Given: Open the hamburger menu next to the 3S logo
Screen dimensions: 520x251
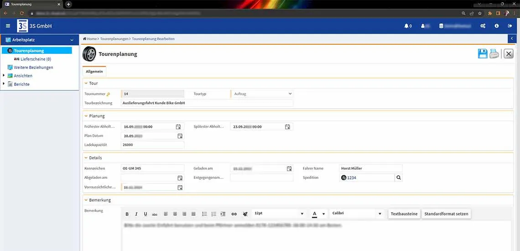Looking at the screenshot, I should (x=8, y=26).
